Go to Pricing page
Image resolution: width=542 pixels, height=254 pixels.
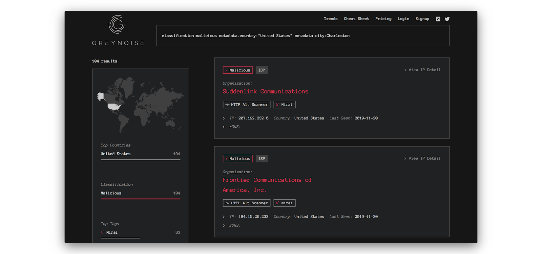coord(383,19)
